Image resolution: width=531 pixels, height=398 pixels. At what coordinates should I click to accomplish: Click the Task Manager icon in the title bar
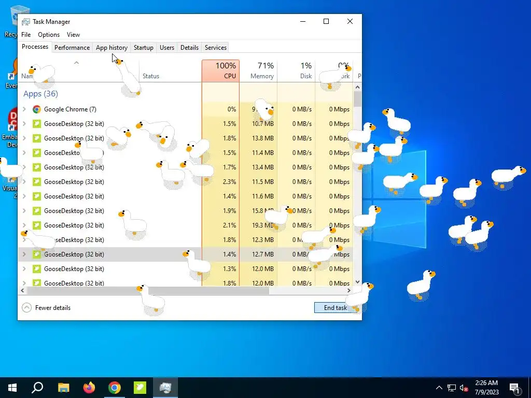(25, 22)
